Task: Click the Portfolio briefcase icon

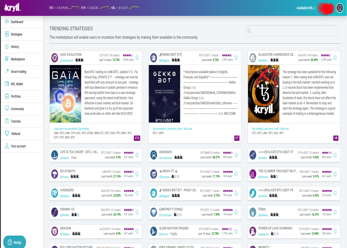Action: (x=7, y=96)
